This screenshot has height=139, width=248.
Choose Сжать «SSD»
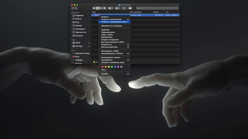[114, 35]
